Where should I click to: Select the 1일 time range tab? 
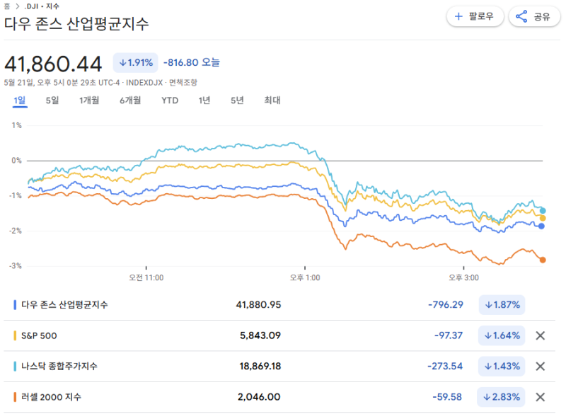click(x=20, y=100)
